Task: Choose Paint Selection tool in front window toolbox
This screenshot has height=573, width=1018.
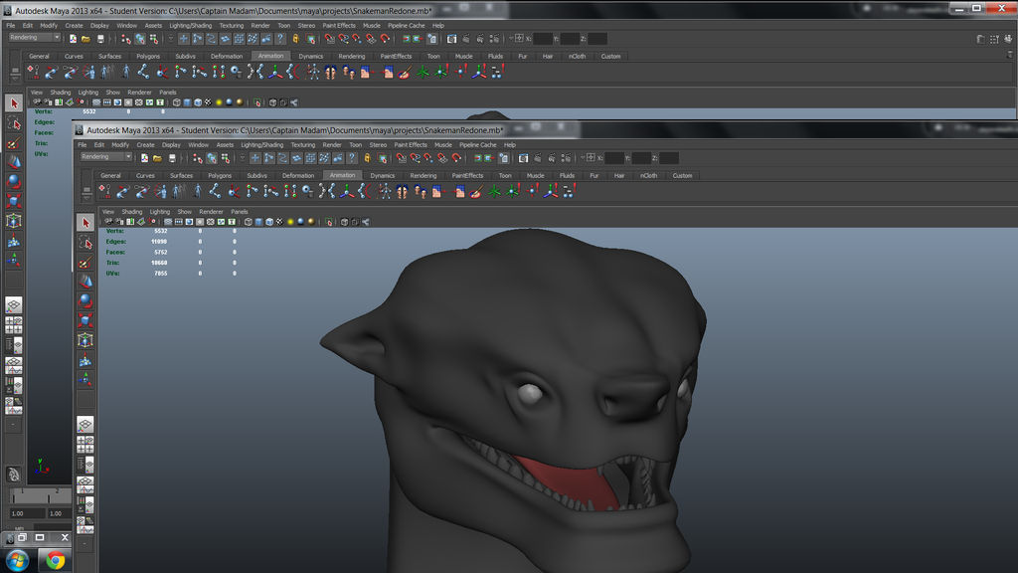Action: pyautogui.click(x=85, y=262)
